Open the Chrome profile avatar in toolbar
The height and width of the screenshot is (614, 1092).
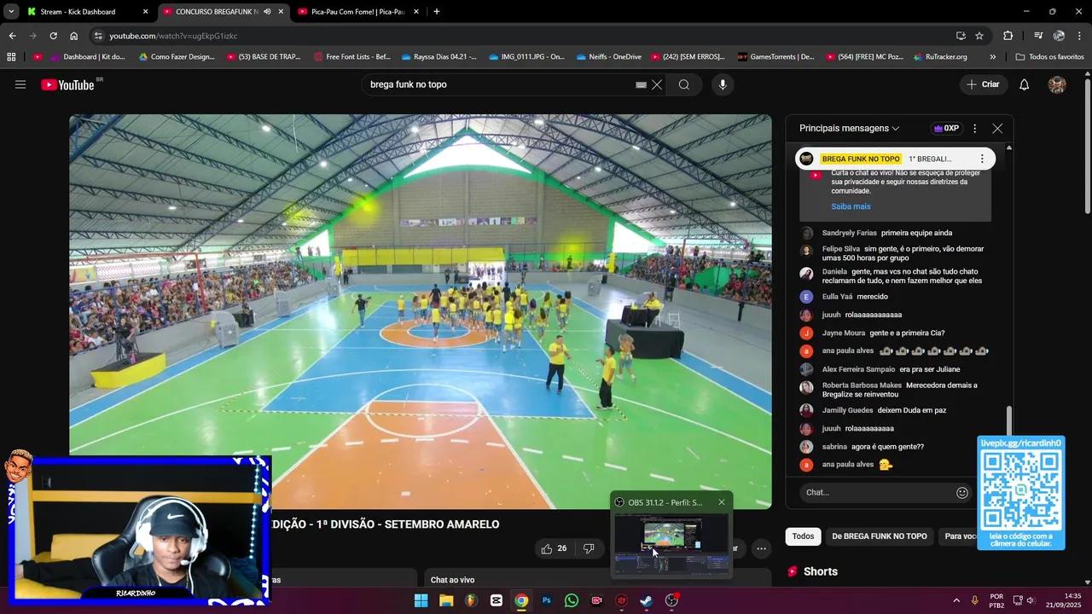(x=1059, y=36)
